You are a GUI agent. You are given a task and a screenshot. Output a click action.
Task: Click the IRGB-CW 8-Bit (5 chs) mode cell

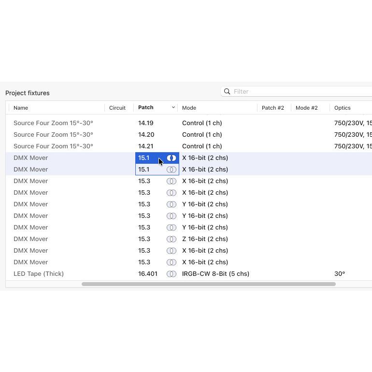coord(215,274)
